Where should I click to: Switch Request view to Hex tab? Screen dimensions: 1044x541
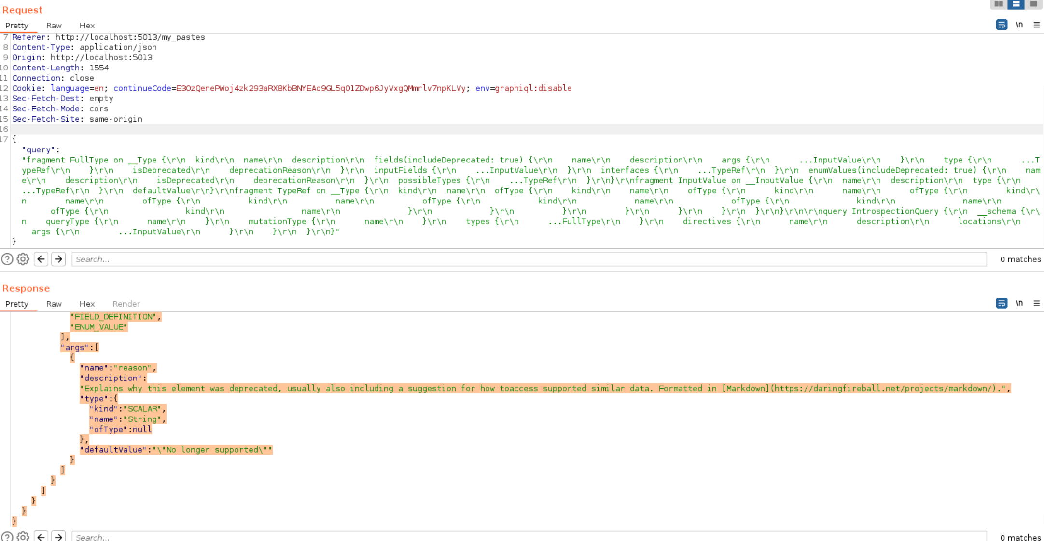pos(87,26)
